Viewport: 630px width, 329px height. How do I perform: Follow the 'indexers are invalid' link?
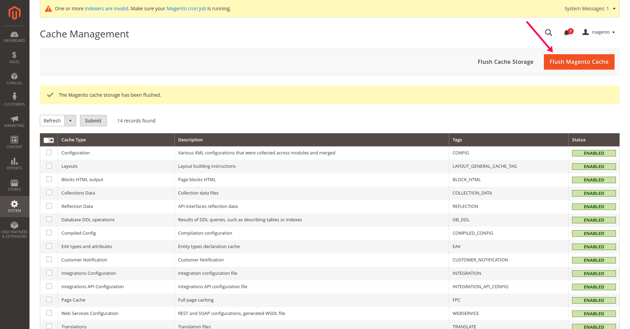(x=107, y=9)
